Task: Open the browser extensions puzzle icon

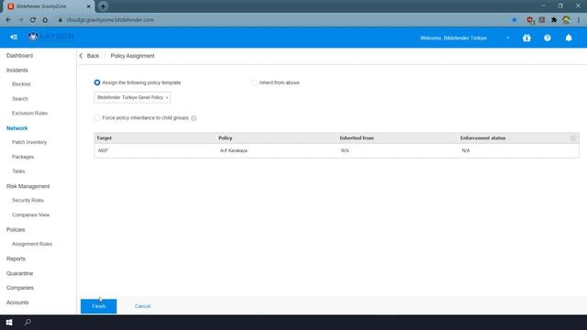Action: [554, 20]
